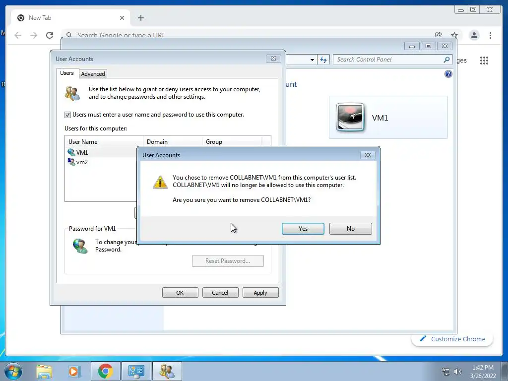Screen dimensions: 508x381
Task: Open a new Chrome tab with plus
Action: coord(140,18)
